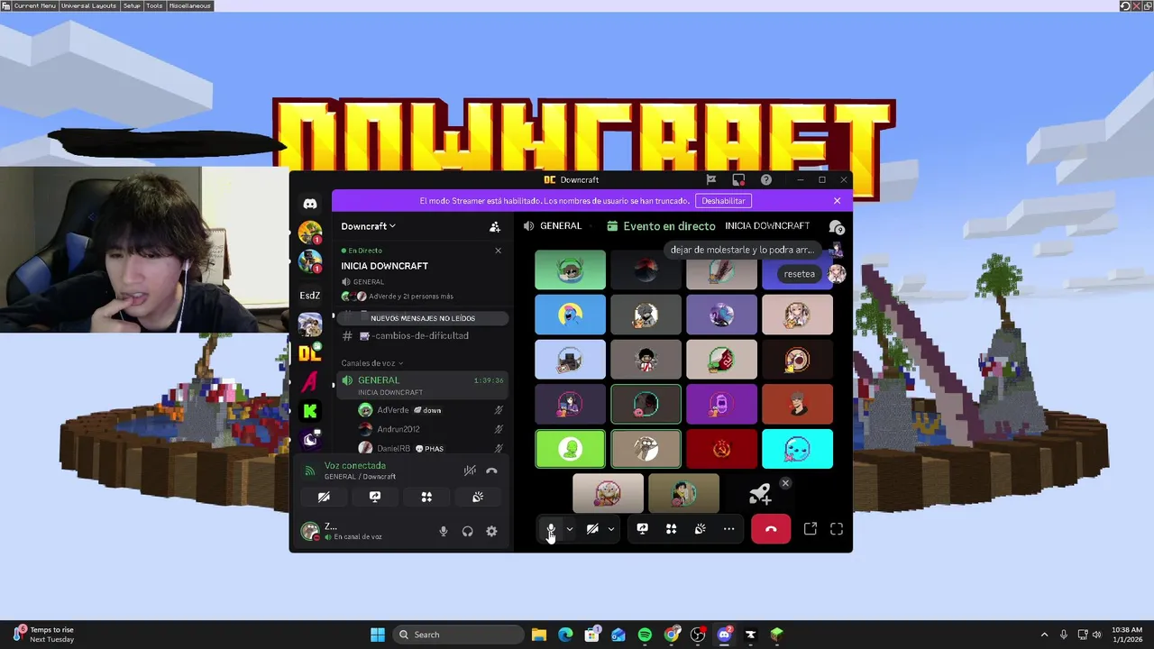Show hidden icons in system tray
The width and height of the screenshot is (1154, 649).
tap(1044, 635)
